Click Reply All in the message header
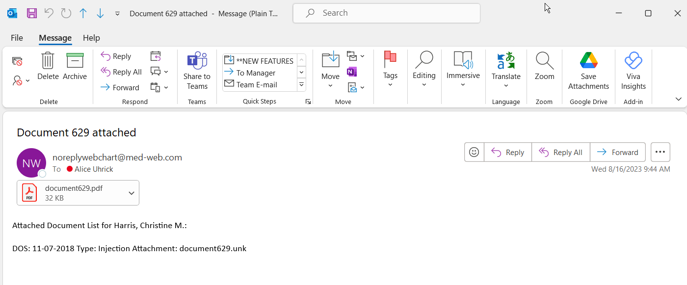 (560, 152)
